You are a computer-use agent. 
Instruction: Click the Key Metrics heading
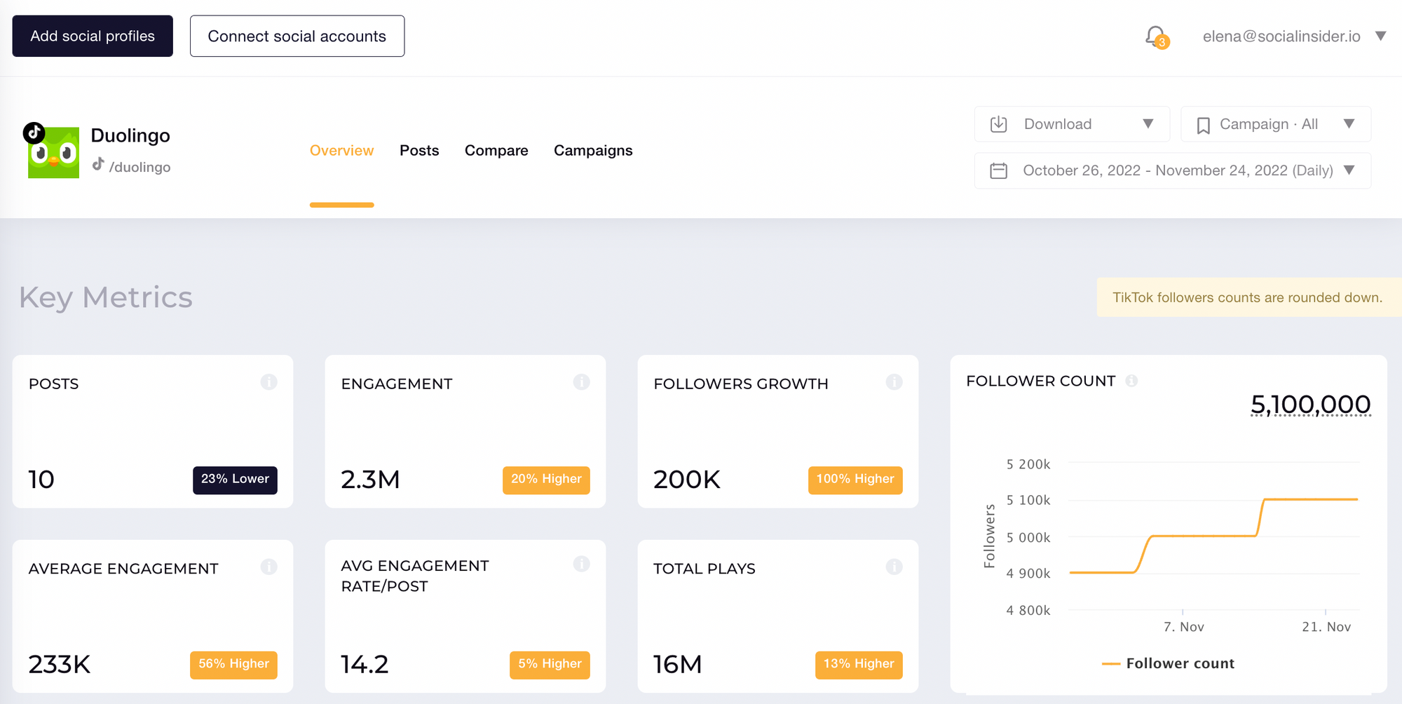pyautogui.click(x=106, y=297)
